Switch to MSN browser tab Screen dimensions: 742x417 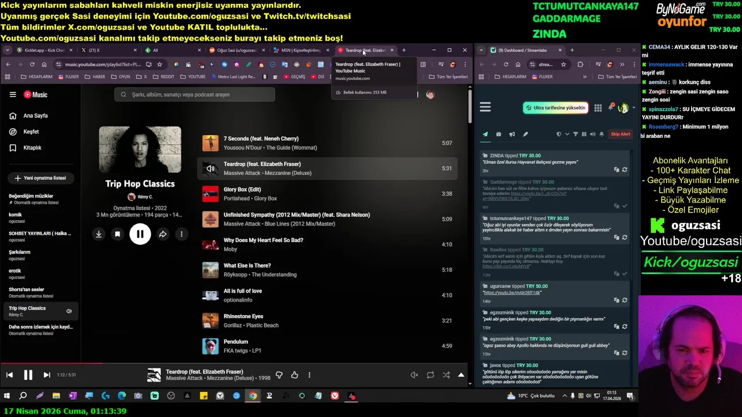300,50
